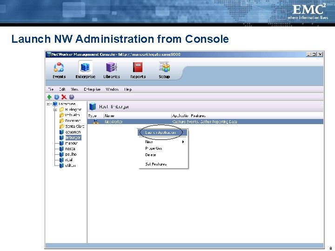Open the New submenu in context menu
Screen dimensions: 335x251
tap(163, 142)
